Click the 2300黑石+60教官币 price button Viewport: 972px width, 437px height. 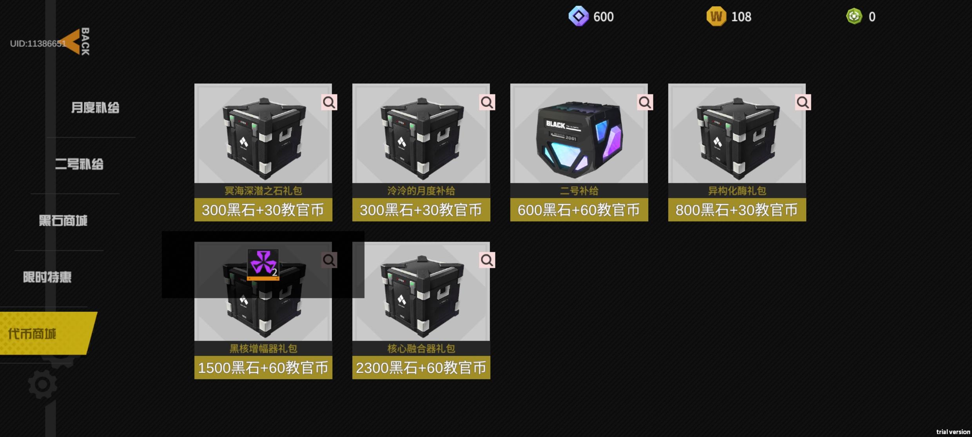pyautogui.click(x=421, y=368)
